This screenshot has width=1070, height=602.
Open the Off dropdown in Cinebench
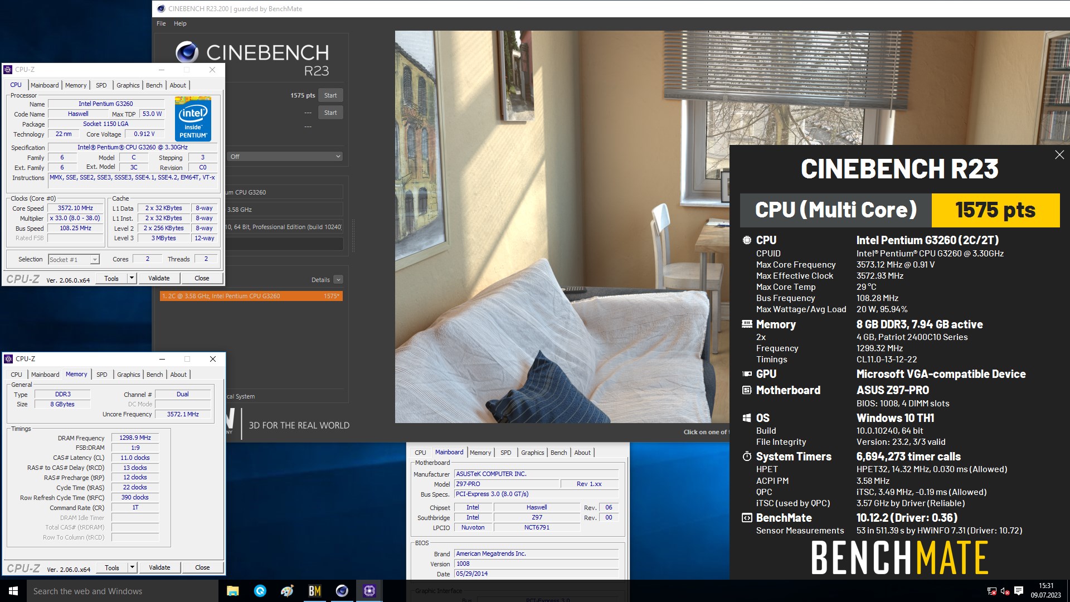click(x=285, y=157)
